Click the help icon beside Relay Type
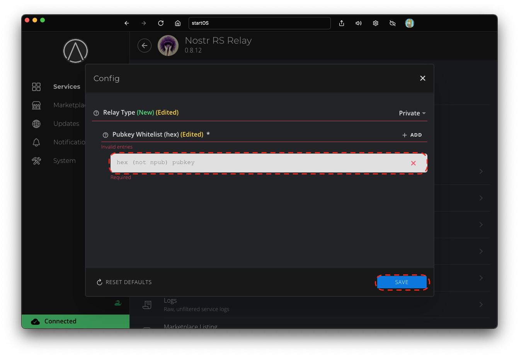The width and height of the screenshot is (519, 357). tap(96, 113)
